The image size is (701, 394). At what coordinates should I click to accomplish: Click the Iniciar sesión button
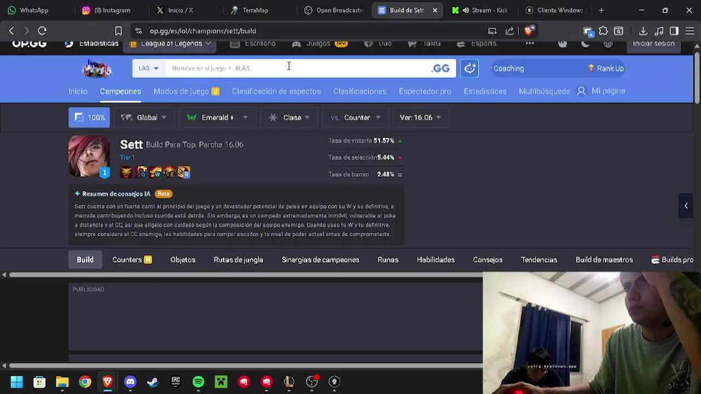click(653, 44)
